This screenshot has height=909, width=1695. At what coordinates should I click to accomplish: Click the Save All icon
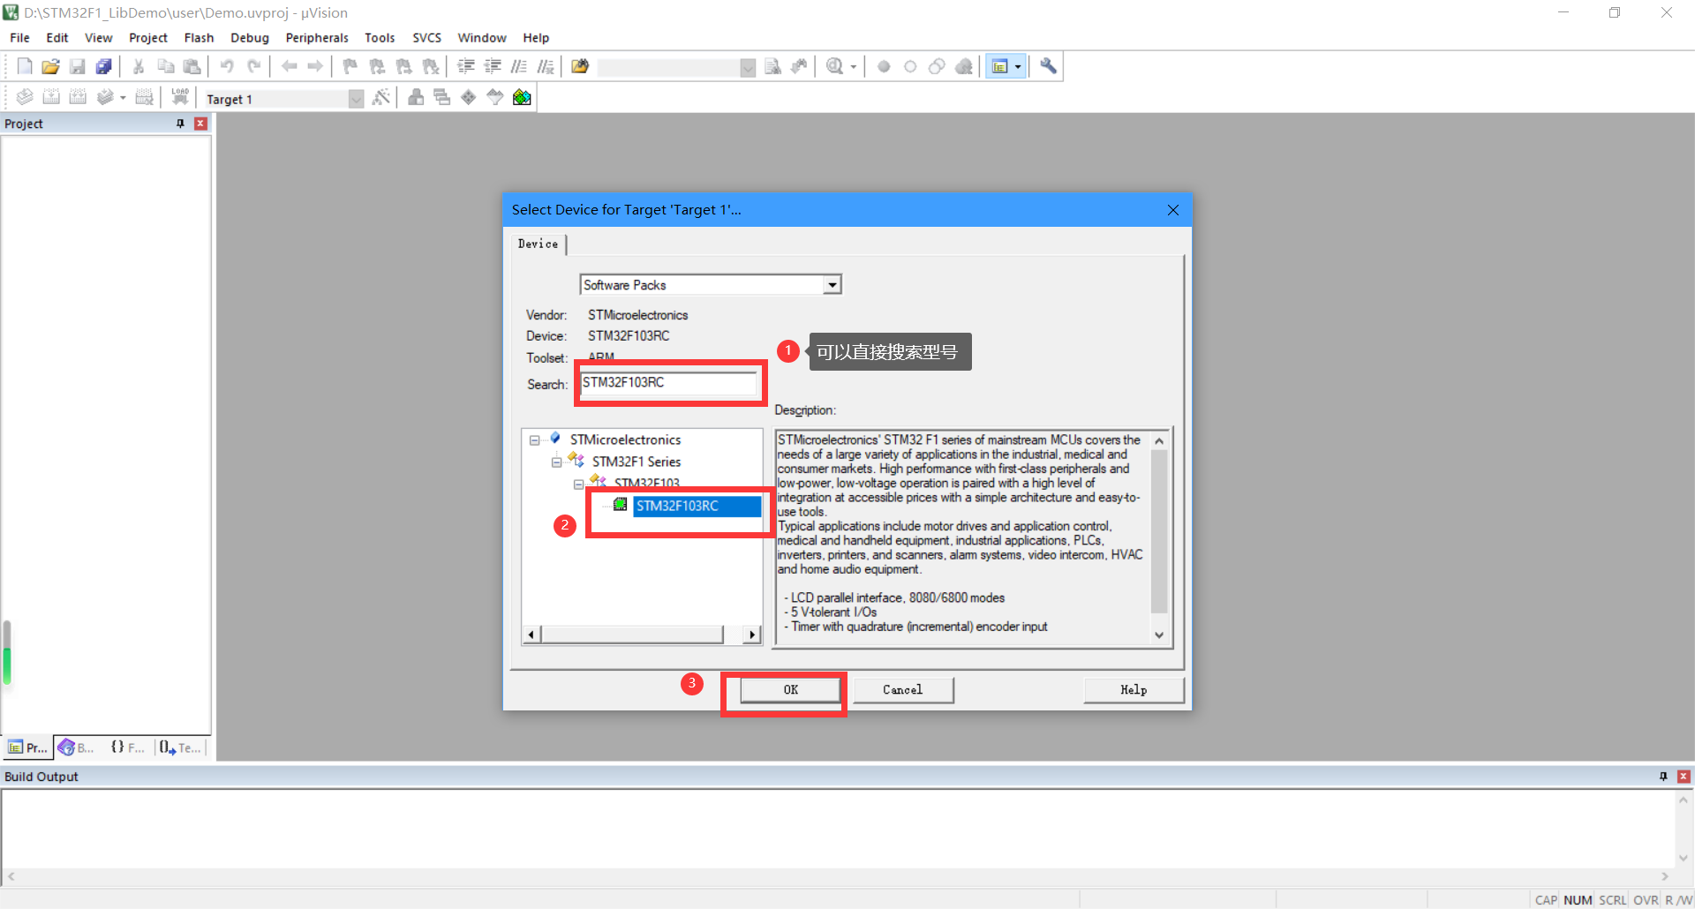coord(104,66)
